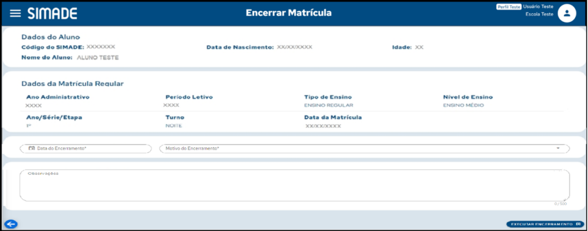Click the Escola Teste text
This screenshot has width=588, height=231.
[540, 14]
